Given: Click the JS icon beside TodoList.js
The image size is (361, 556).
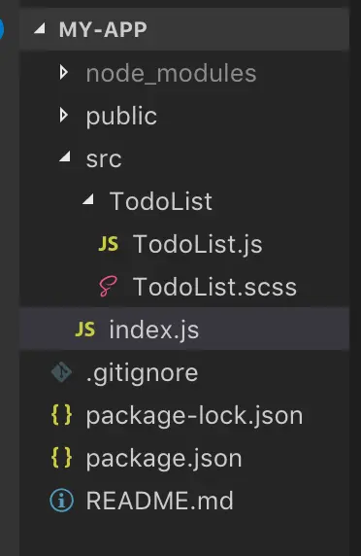Looking at the screenshot, I should coord(109,244).
